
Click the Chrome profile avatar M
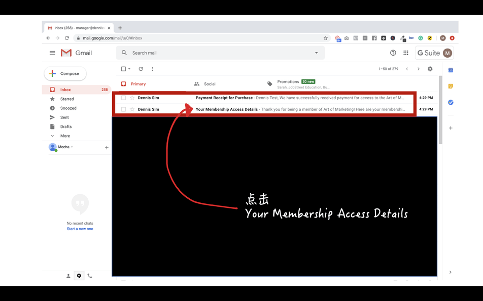[x=443, y=38]
